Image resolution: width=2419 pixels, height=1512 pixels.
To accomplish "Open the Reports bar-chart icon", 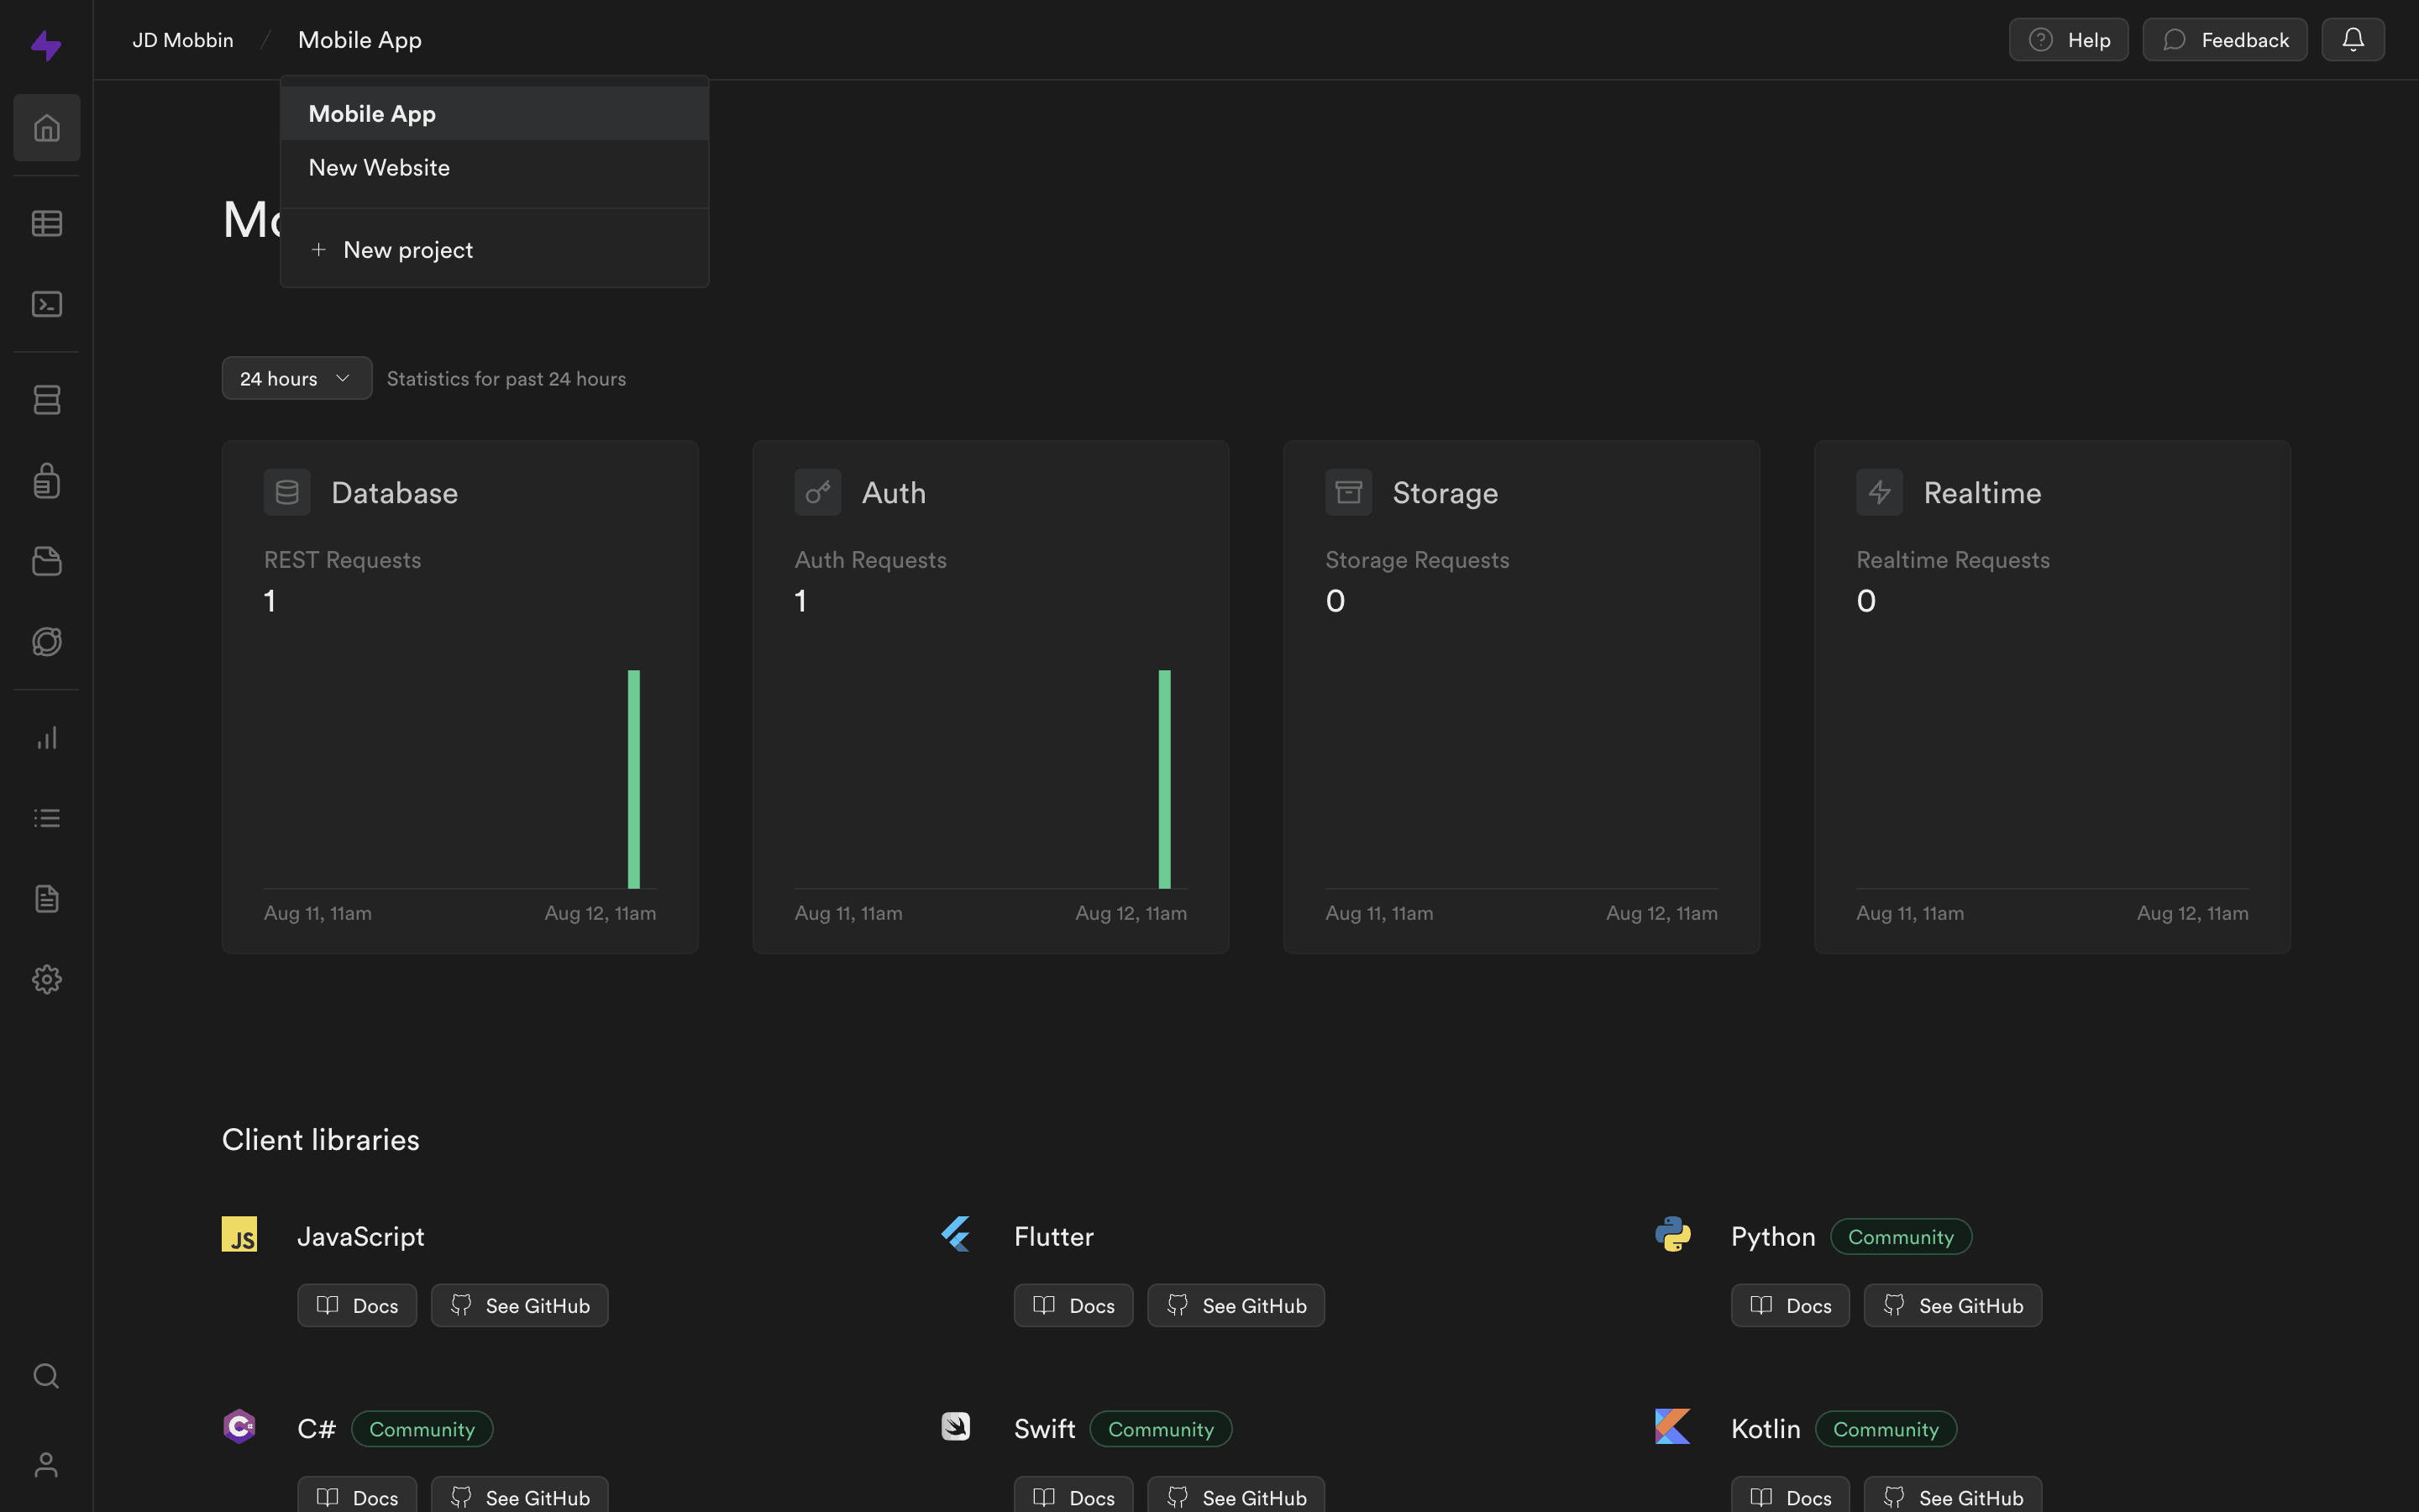I will pos(47,738).
